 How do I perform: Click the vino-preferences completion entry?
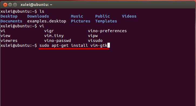point(107,31)
